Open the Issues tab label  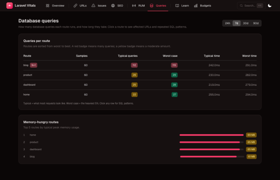102,6
